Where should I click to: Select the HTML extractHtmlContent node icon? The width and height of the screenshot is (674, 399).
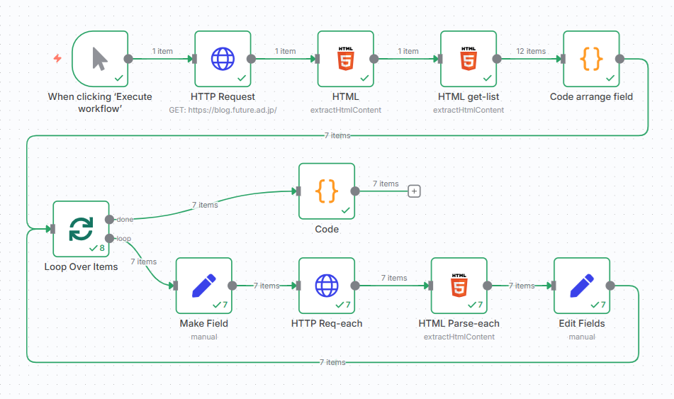click(x=345, y=59)
